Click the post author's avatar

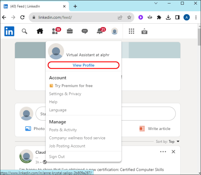coord(27,156)
